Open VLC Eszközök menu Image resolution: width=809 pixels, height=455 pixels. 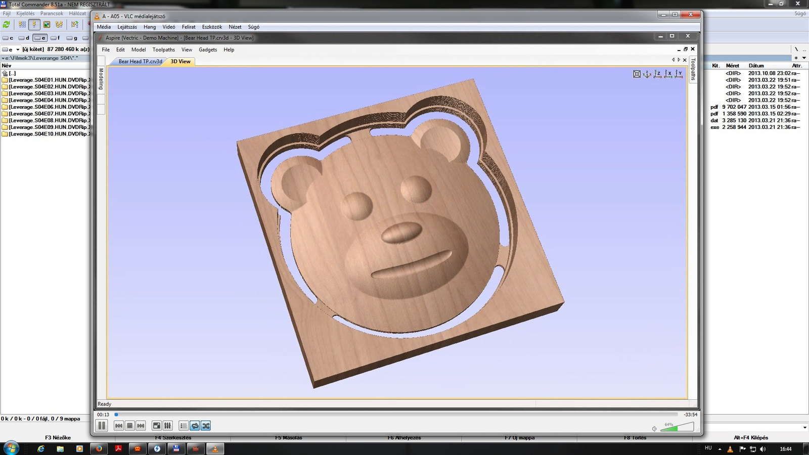212,27
